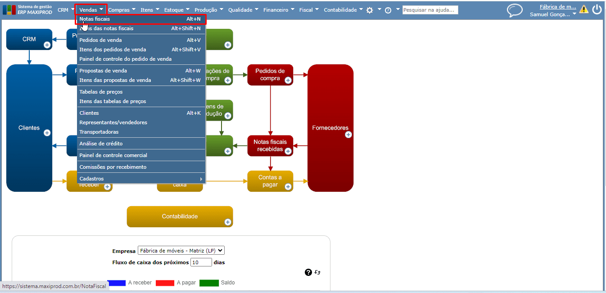Click black help icon beside refresh arrows
This screenshot has height=293, width=606.
tap(308, 272)
